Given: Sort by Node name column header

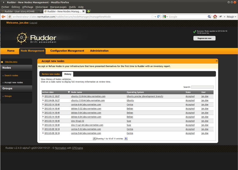Looking at the screenshot, I should click(x=76, y=92).
